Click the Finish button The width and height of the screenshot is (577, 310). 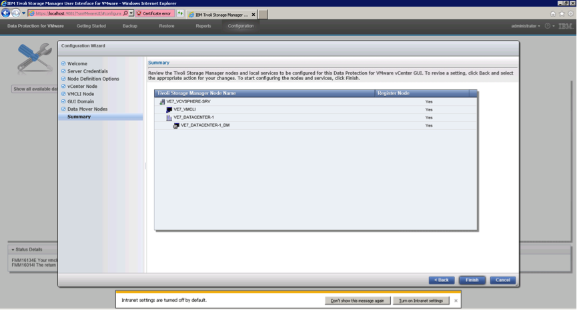[472, 280]
